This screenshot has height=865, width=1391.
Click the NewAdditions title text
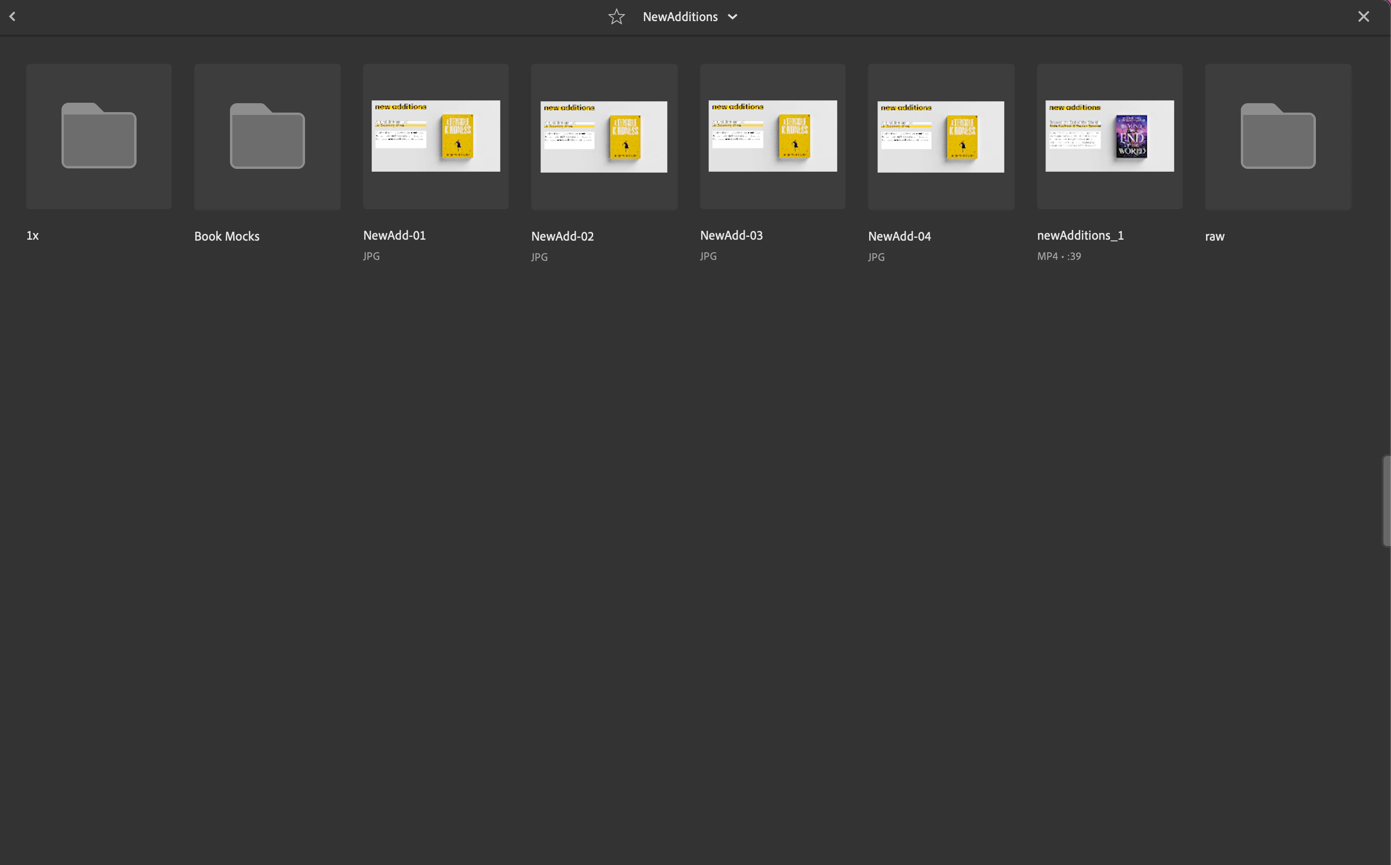(680, 17)
